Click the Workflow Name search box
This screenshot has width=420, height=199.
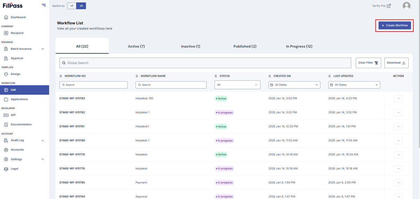coord(171,85)
